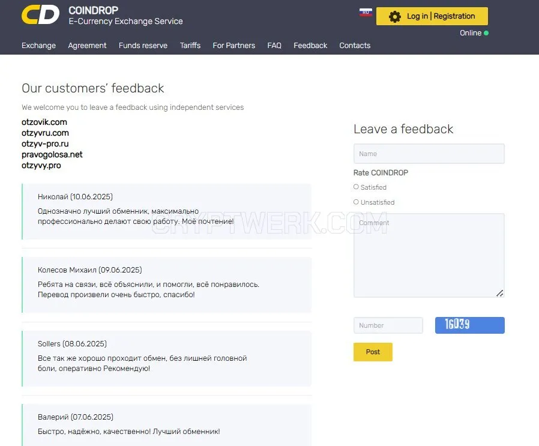Click the Name input field
This screenshot has height=446, width=539.
pos(429,154)
